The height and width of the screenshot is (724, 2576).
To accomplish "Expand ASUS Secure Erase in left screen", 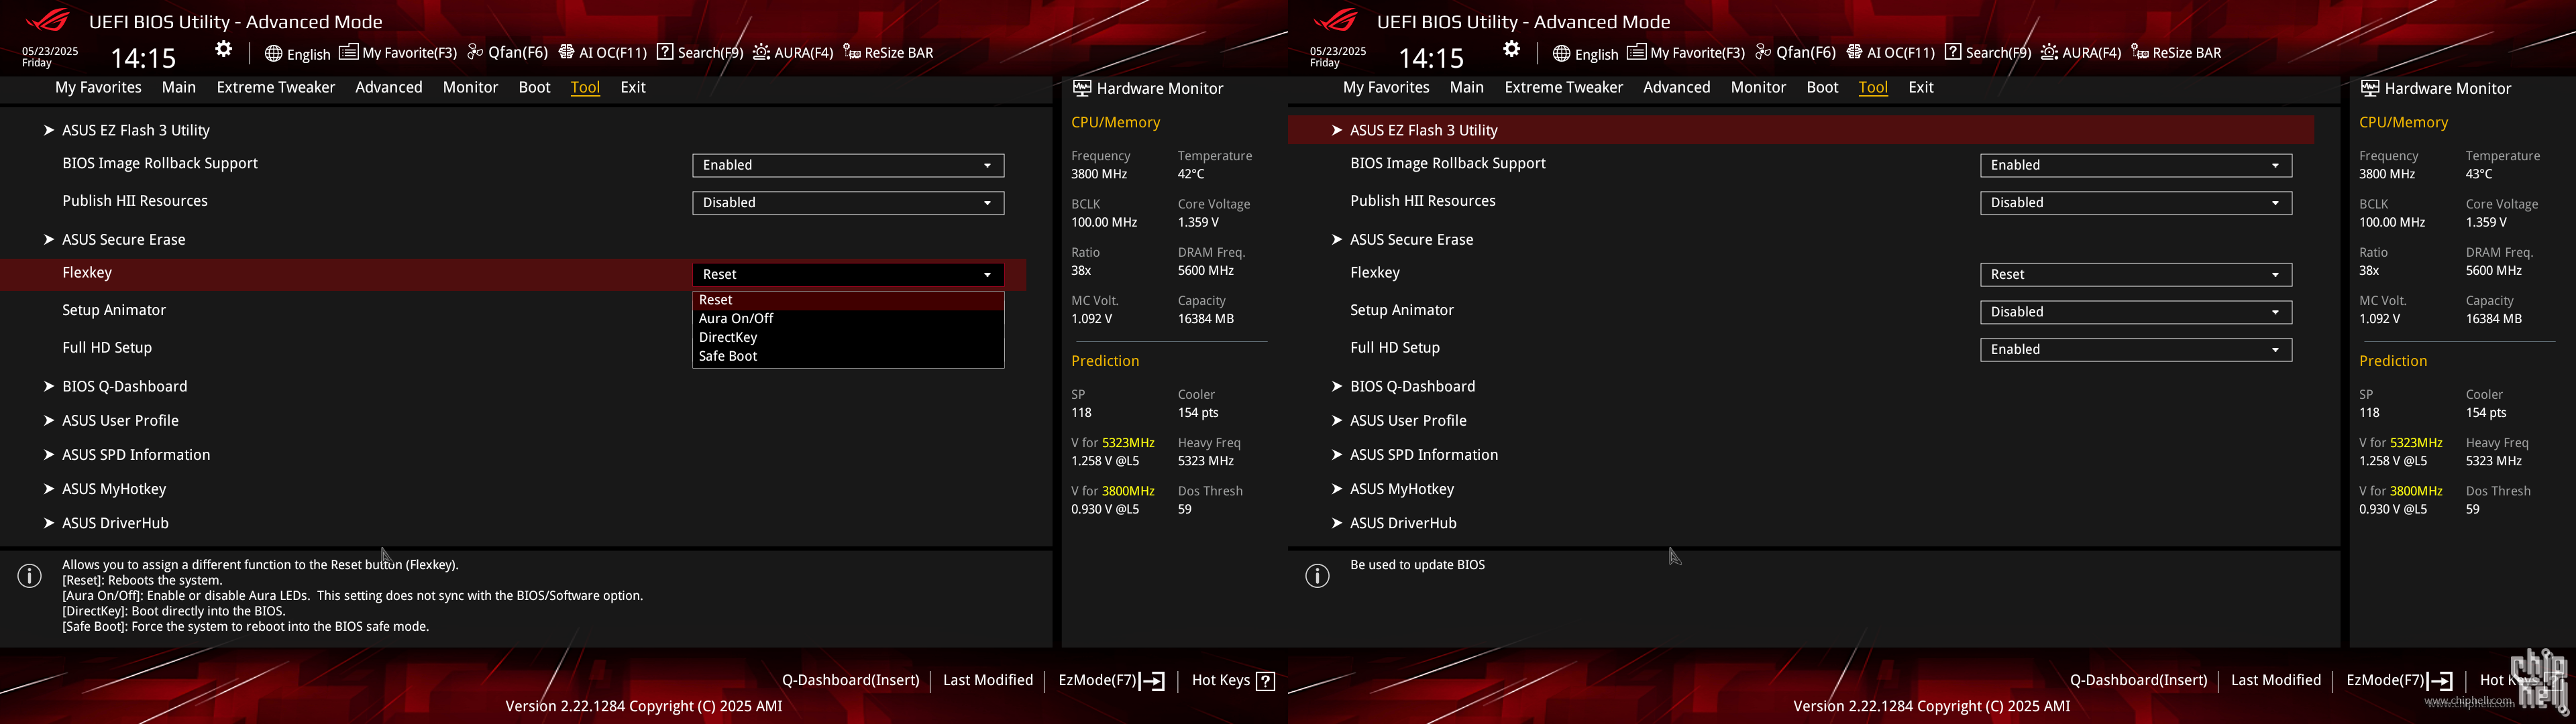I will [x=124, y=240].
